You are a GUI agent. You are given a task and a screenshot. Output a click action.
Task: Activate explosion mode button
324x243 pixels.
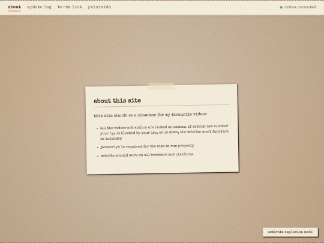(x=290, y=232)
